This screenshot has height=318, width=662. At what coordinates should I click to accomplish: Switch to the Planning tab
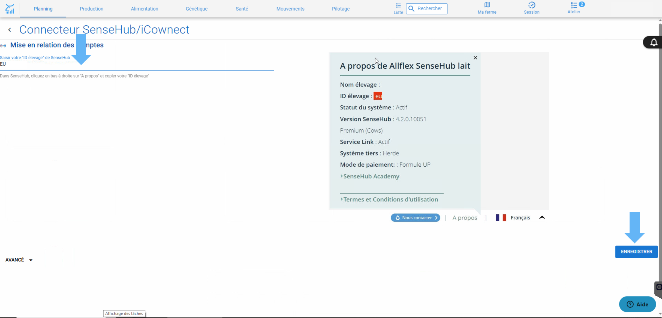[x=43, y=9]
